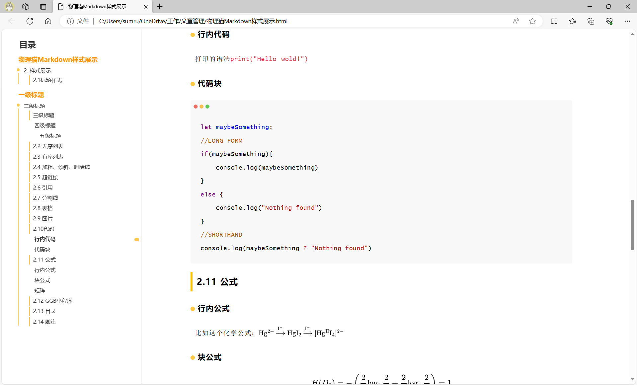Open Browser essentials health panel

[x=609, y=21]
